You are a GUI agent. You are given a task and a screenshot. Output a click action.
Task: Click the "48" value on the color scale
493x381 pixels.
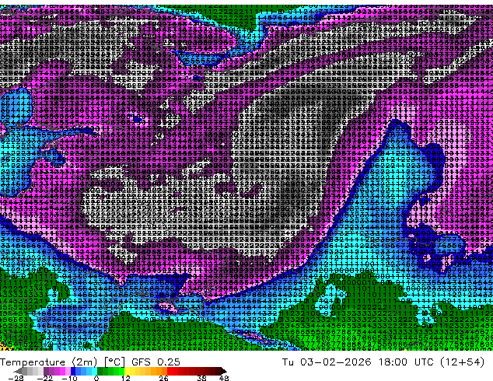pyautogui.click(x=224, y=378)
